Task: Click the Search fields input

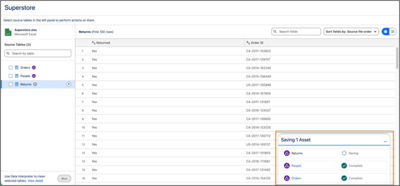Action: click(296, 31)
